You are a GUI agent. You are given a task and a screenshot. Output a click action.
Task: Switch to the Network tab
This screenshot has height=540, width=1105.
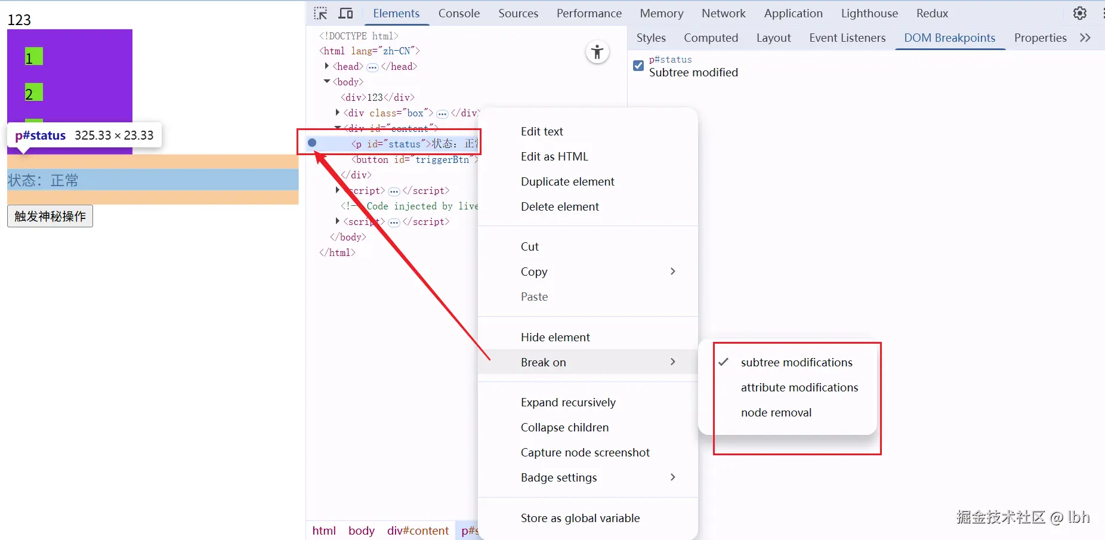pos(724,13)
